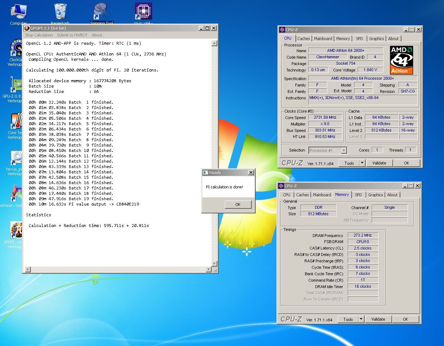444x346 pixels.
Task: Switch to SPD tab in lower CPU-Z
Action: [x=358, y=195]
